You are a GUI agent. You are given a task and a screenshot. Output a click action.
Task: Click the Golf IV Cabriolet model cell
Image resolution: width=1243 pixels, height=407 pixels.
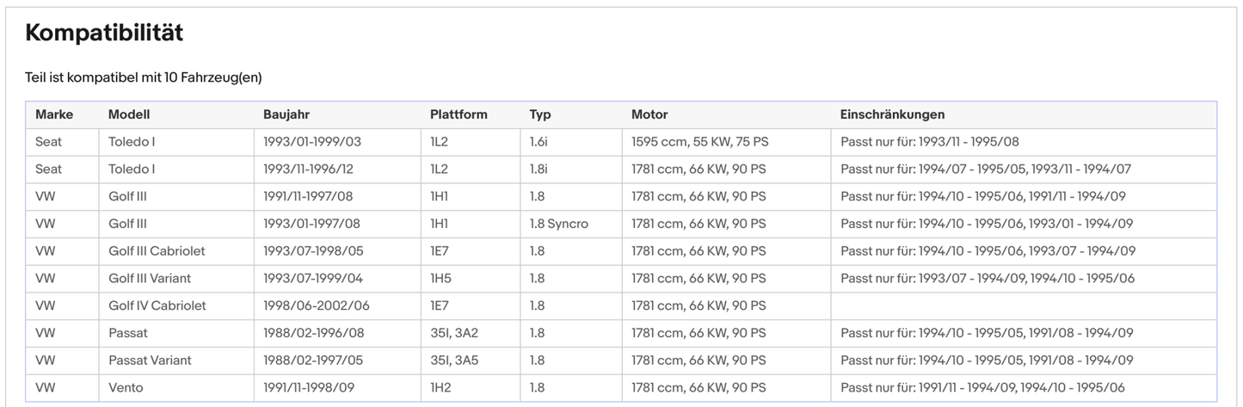(157, 305)
